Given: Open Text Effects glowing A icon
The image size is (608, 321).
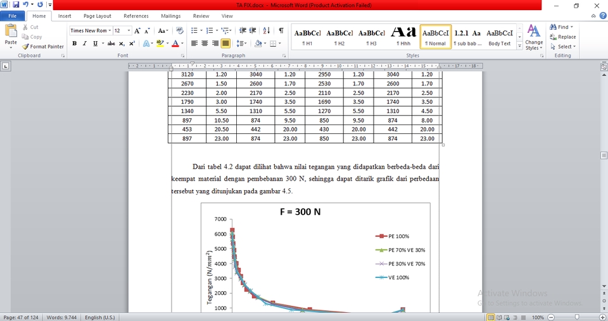Looking at the screenshot, I should (x=146, y=44).
